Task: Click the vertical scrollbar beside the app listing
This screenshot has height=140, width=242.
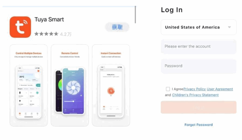Action: coord(135,14)
